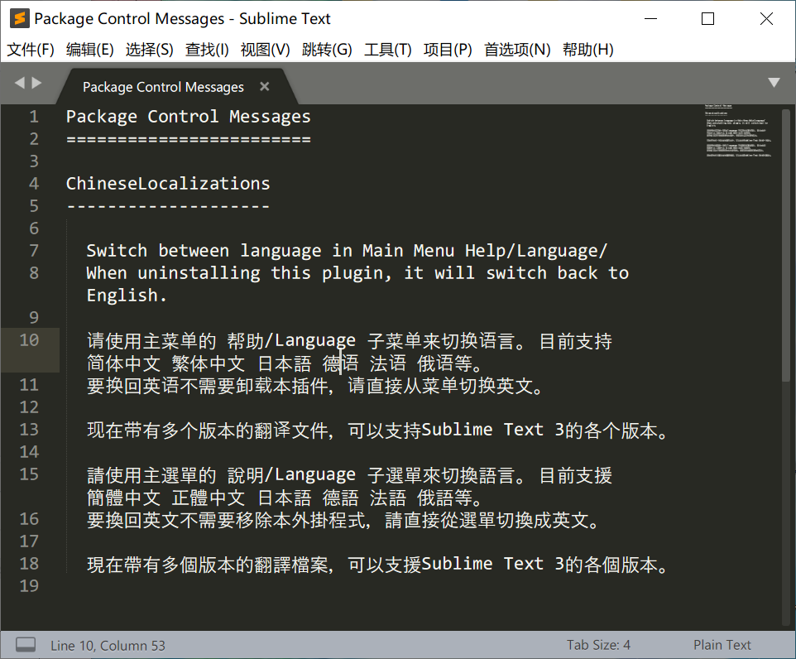Click the Line 10, Column 53 status
This screenshot has width=796, height=659.
[x=108, y=645]
